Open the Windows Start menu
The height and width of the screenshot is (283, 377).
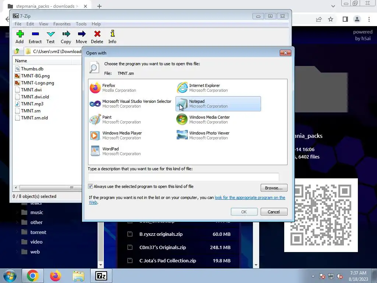point(10,276)
